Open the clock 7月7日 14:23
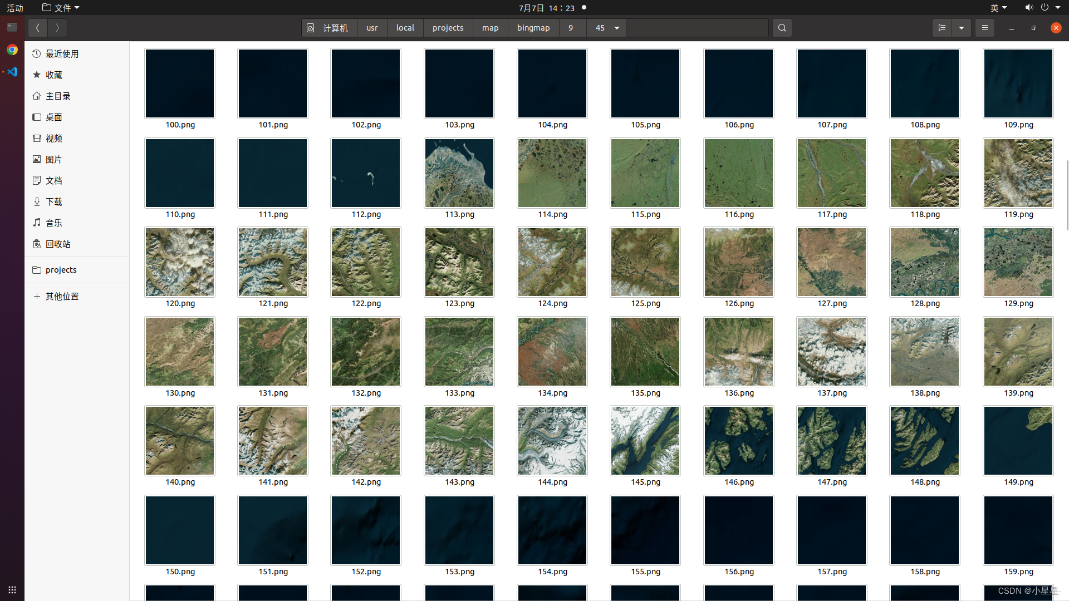 pyautogui.click(x=546, y=8)
